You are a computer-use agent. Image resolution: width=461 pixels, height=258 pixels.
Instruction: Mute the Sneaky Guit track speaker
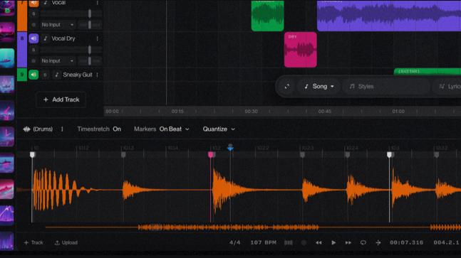(x=33, y=75)
